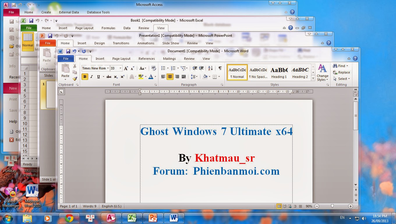This screenshot has width=396, height=224.
Task: Switch to Database Tools tab in Access
Action: pyautogui.click(x=98, y=12)
